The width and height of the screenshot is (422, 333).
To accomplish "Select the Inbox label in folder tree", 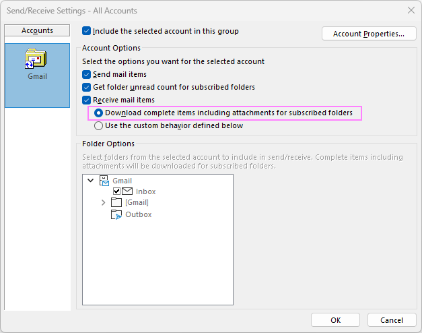I will point(145,191).
